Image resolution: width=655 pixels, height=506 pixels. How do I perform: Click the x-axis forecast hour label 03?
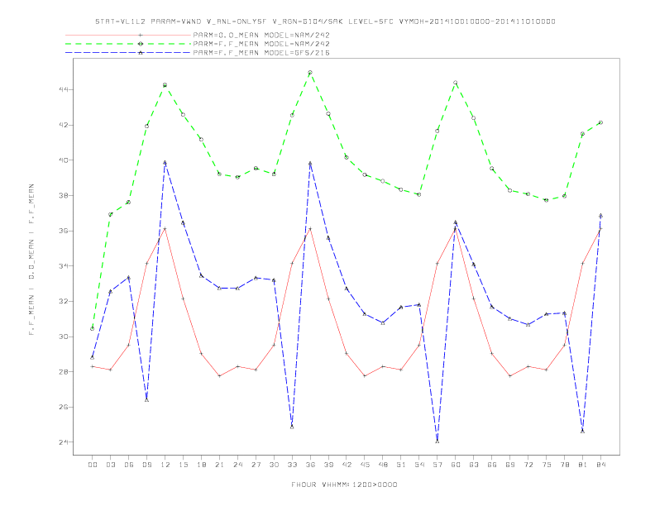point(110,465)
